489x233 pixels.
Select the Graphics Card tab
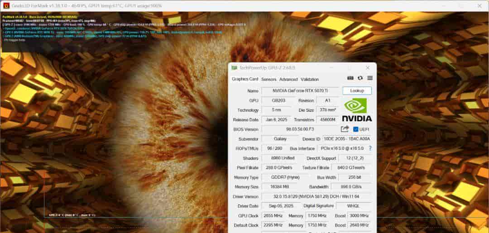click(245, 79)
